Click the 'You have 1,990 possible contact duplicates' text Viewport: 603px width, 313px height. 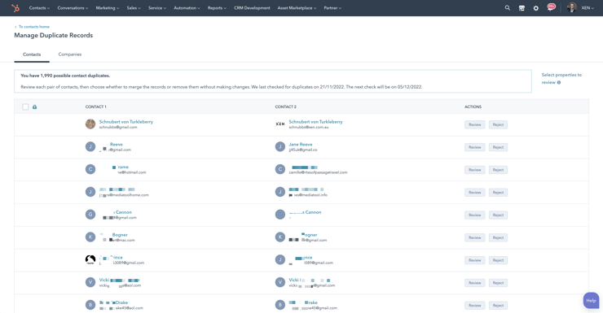[65, 76]
